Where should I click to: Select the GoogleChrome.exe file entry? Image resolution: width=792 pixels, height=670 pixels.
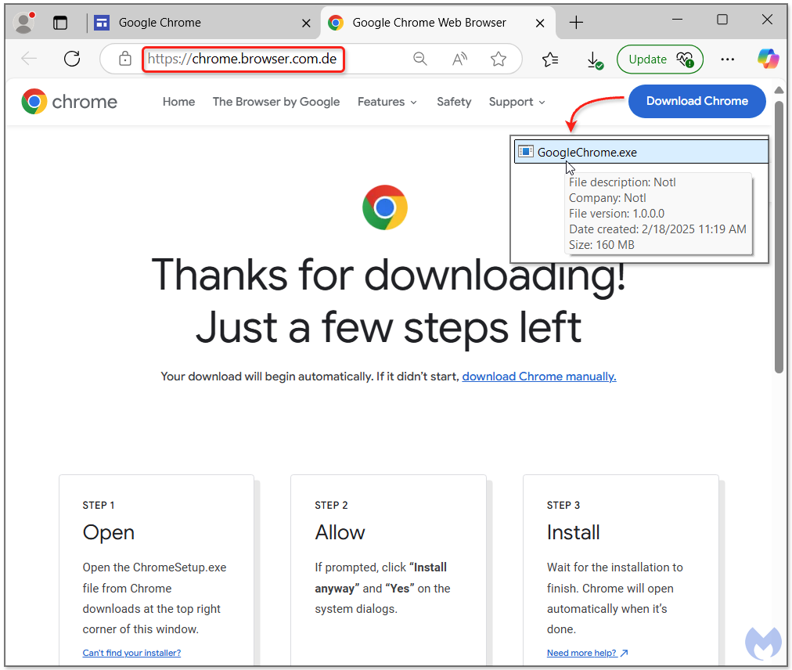[x=641, y=152]
